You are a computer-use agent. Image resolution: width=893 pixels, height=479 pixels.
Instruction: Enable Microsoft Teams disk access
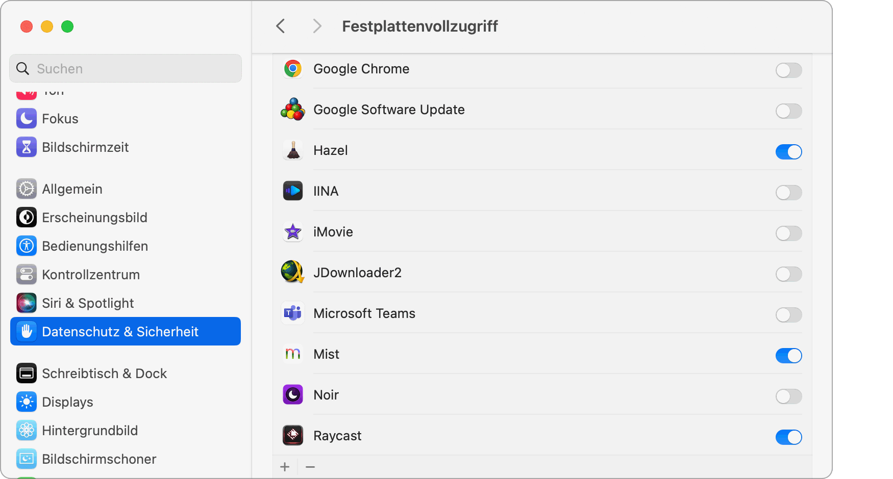pos(788,315)
